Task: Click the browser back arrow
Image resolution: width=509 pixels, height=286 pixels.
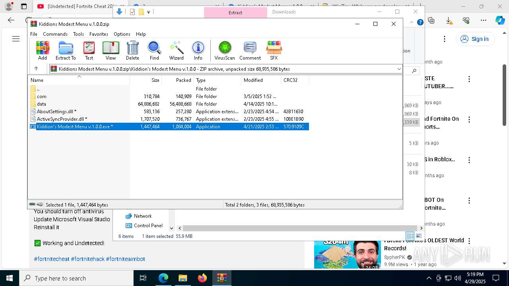Action: click(11, 20)
